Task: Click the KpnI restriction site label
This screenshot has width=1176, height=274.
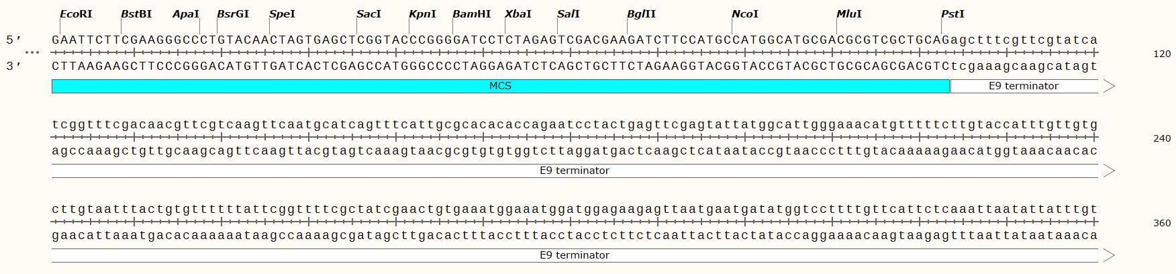Action: coord(422,14)
